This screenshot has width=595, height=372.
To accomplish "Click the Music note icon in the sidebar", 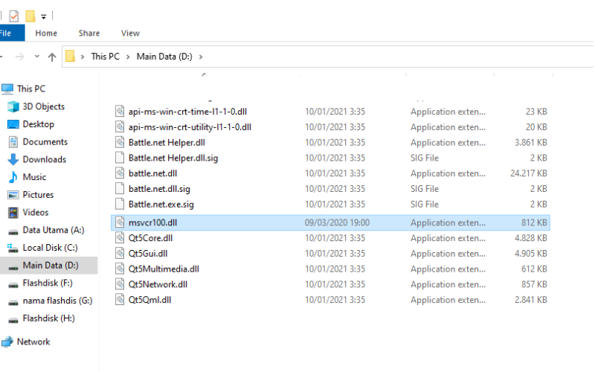I will [x=13, y=177].
